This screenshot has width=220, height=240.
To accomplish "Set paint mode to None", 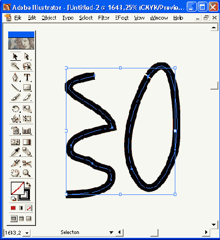I will 29,208.
